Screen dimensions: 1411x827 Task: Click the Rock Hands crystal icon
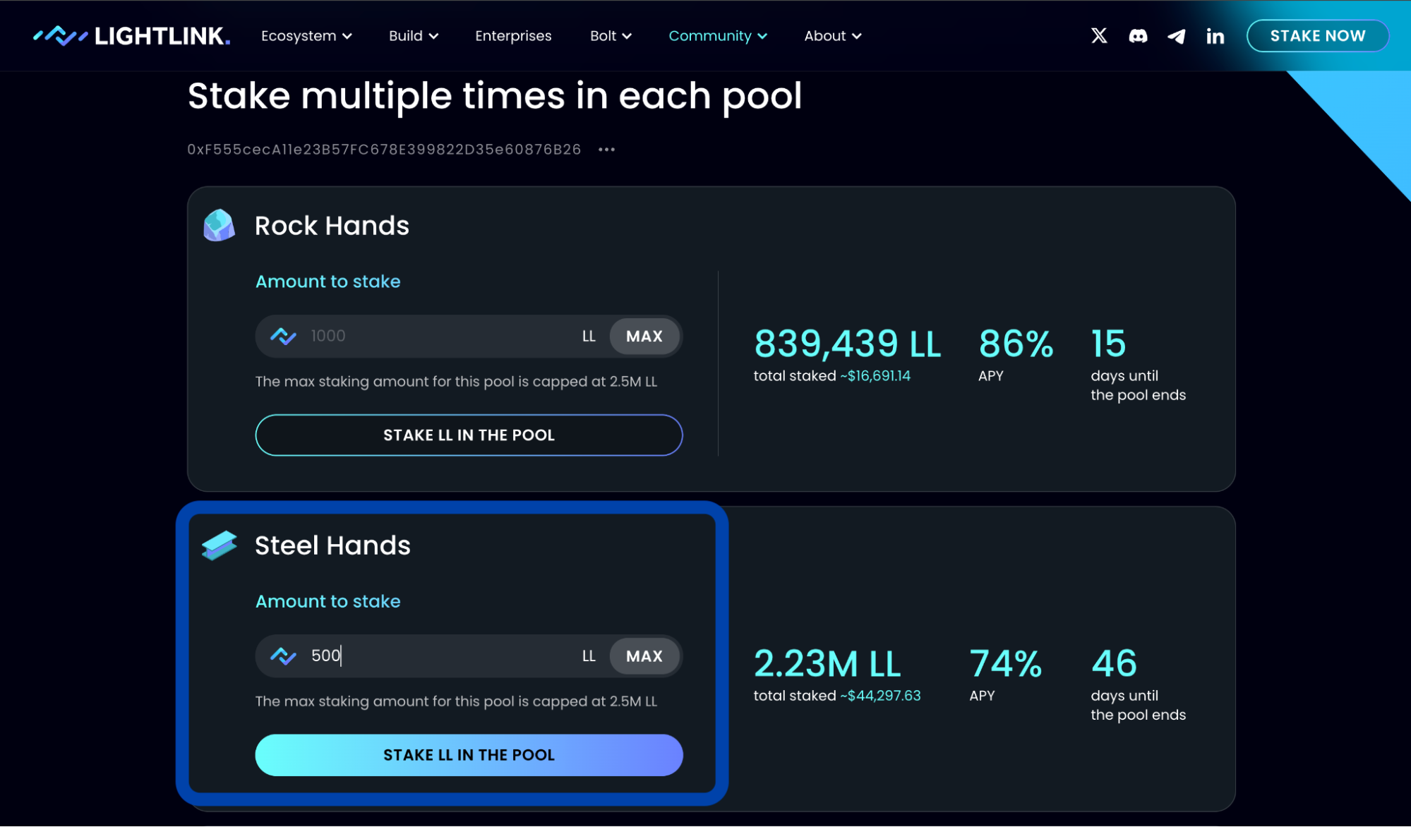coord(219,226)
